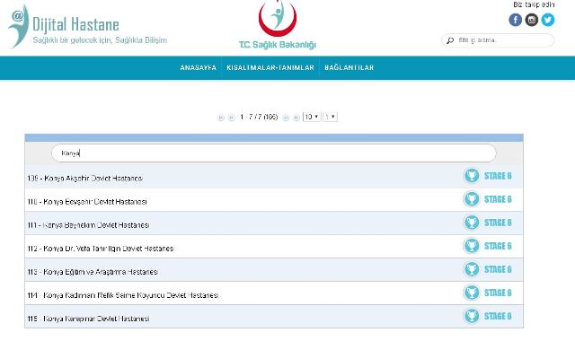
Task: Click the site search magnifier icon
Action: (450, 40)
